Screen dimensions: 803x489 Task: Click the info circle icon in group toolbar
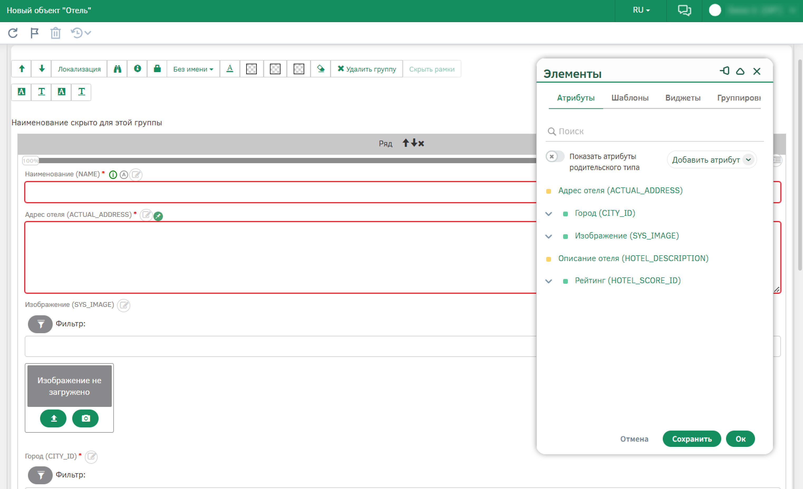137,69
